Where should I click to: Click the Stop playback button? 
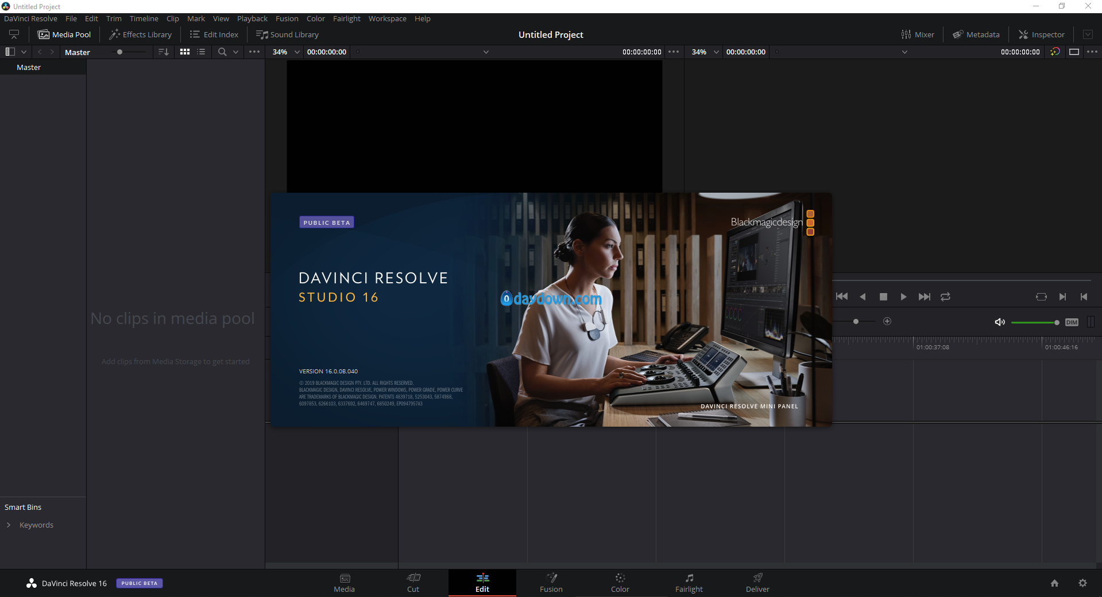click(883, 296)
